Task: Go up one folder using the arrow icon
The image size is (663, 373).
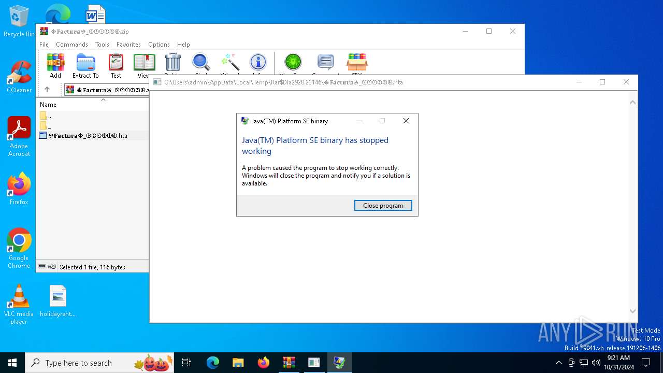Action: tap(47, 90)
